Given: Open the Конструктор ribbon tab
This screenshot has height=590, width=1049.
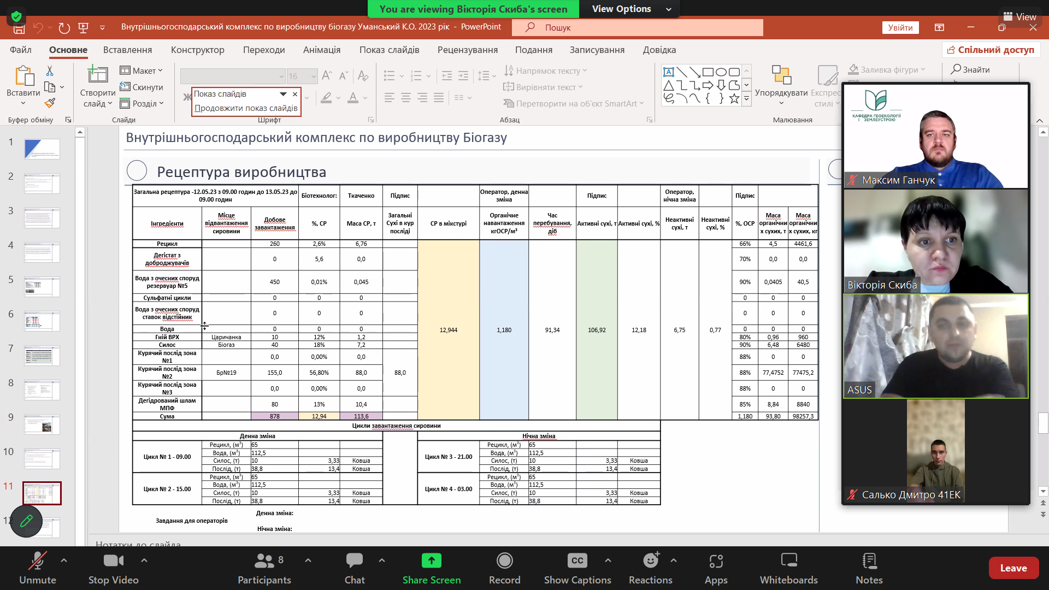Looking at the screenshot, I should (x=197, y=50).
